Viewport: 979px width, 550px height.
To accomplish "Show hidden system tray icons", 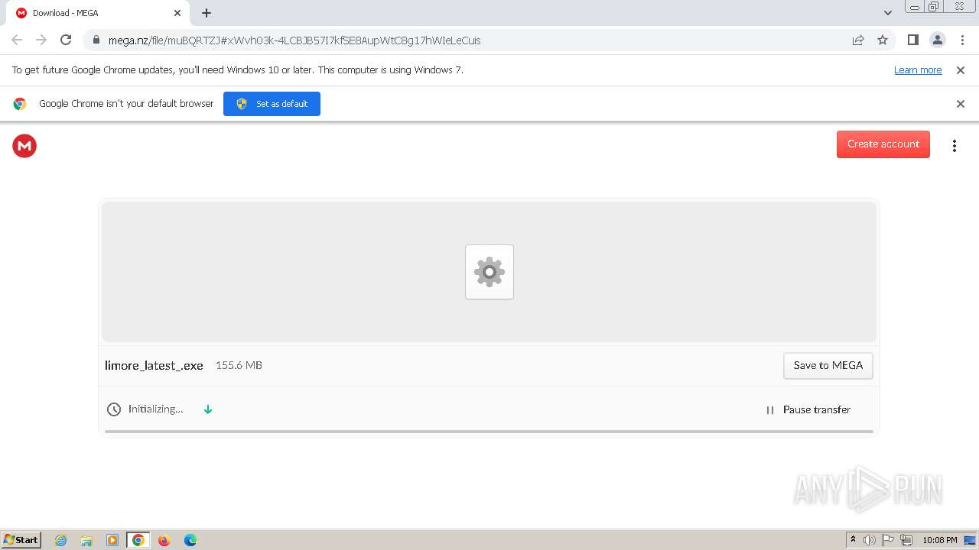I will (853, 540).
